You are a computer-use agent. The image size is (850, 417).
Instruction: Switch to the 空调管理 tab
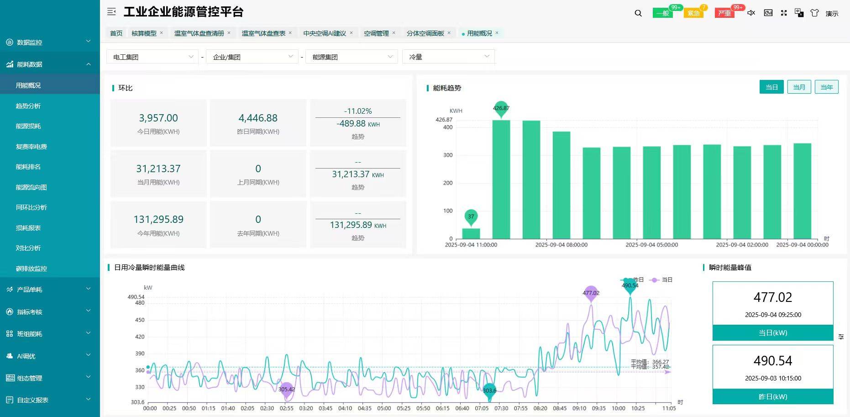375,32
